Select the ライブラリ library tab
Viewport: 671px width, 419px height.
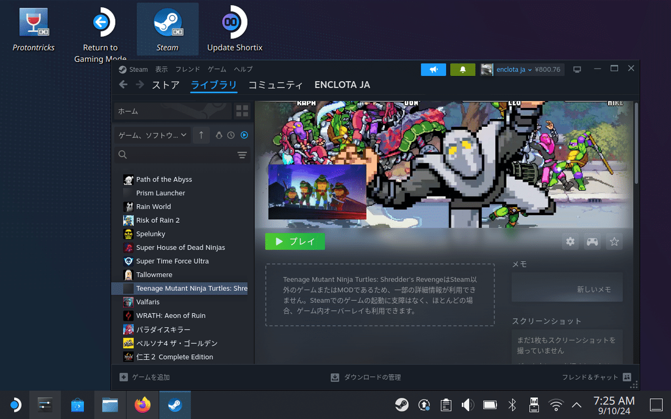point(214,85)
